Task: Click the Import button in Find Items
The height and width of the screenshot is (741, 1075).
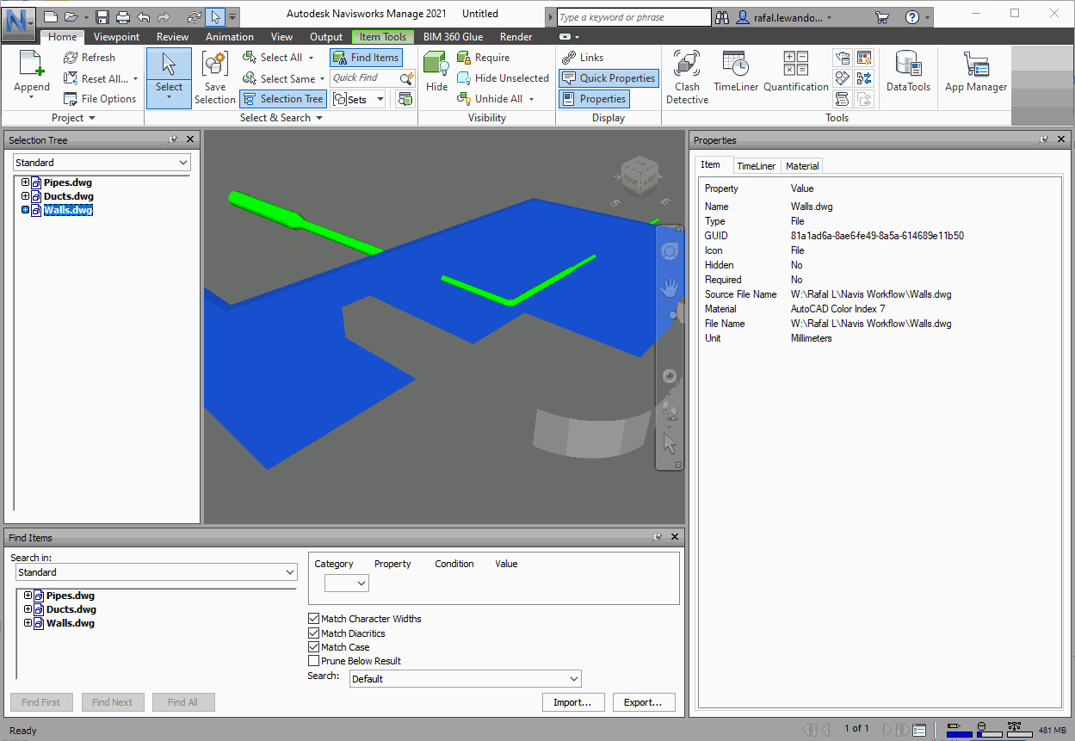Action: pos(573,701)
